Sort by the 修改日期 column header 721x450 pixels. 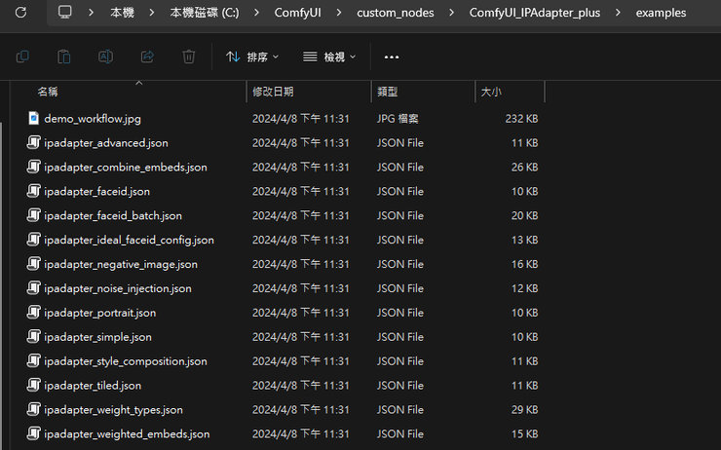pos(273,92)
